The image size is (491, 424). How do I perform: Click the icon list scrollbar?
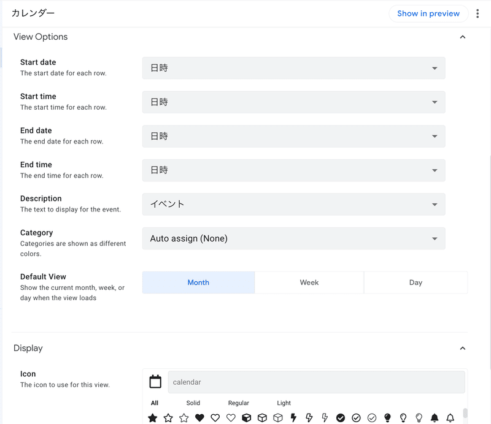(x=465, y=413)
